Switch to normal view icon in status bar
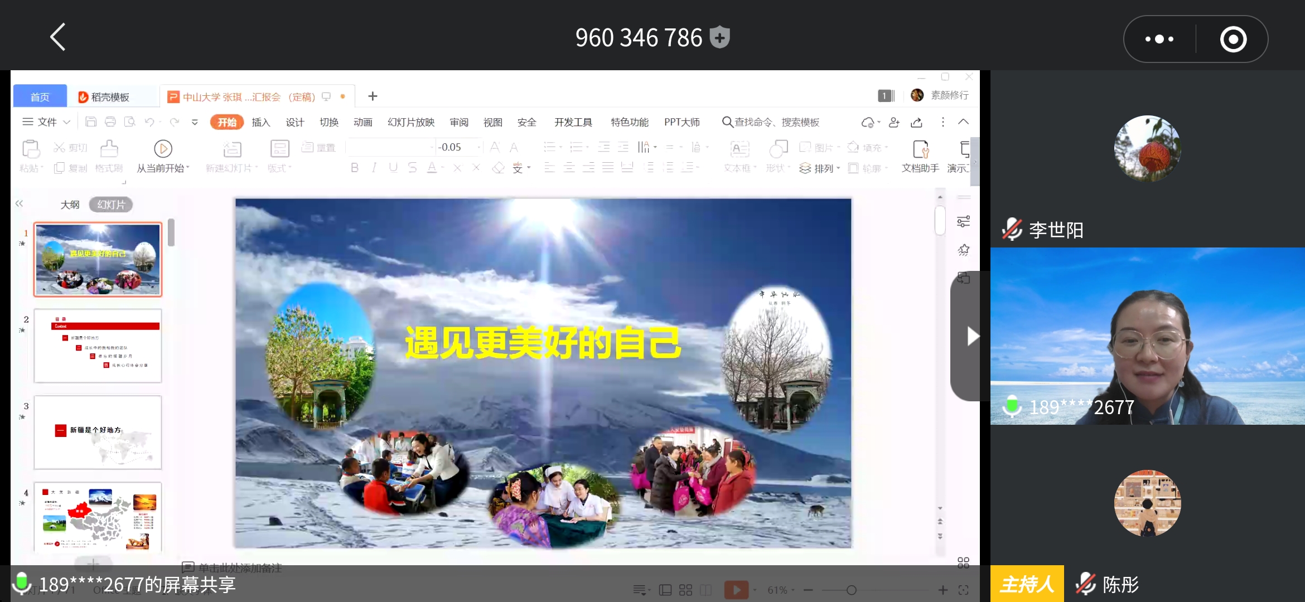 point(665,590)
